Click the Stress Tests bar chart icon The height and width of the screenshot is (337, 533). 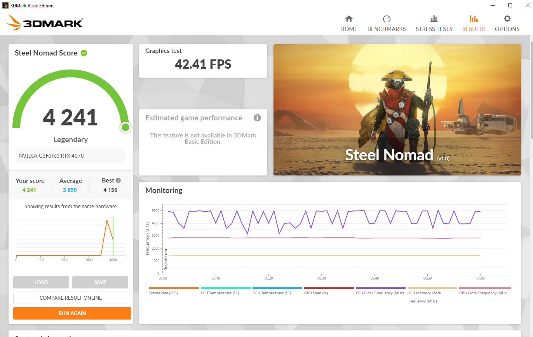[x=434, y=19]
